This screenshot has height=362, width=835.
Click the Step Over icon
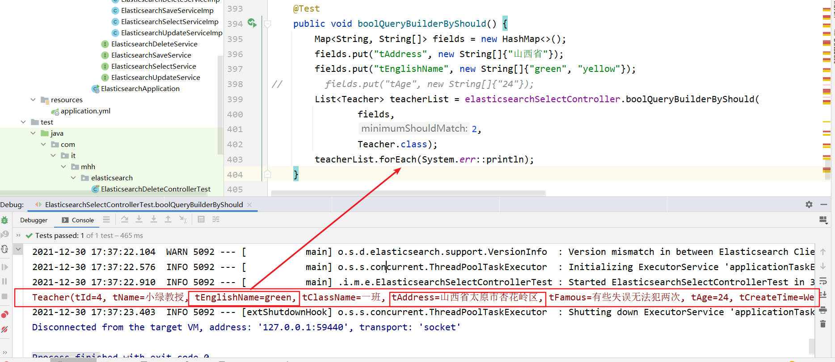coord(125,219)
